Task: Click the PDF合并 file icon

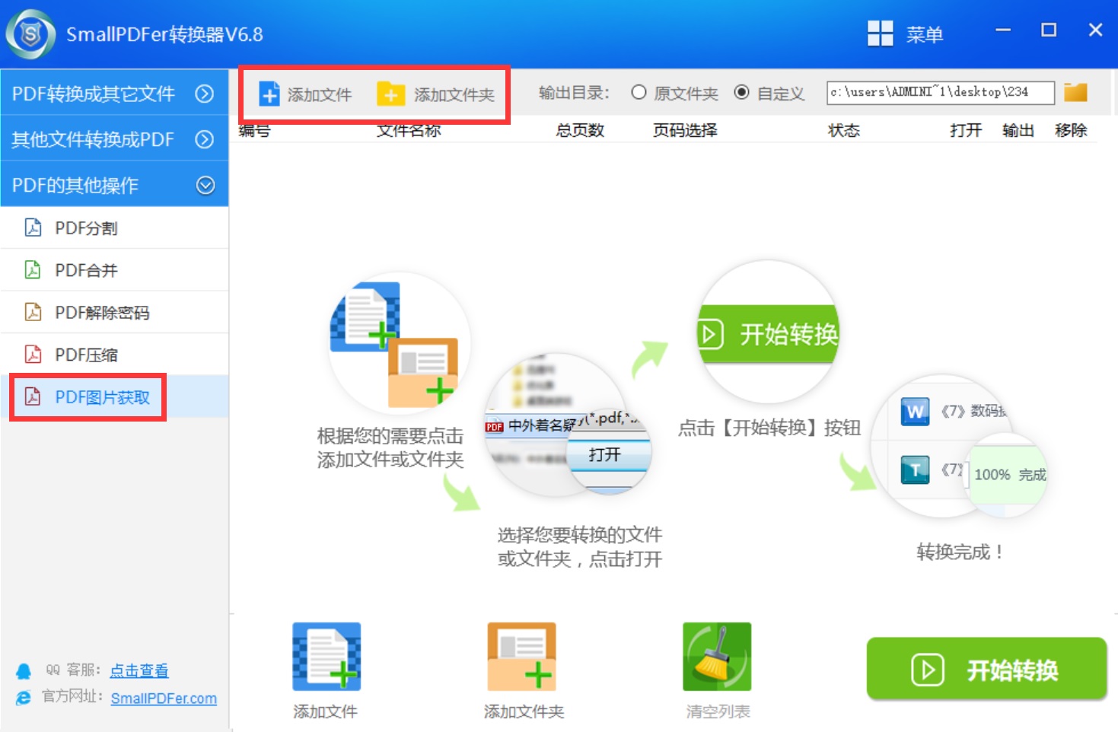Action: coord(33,269)
